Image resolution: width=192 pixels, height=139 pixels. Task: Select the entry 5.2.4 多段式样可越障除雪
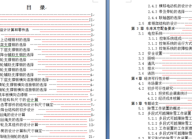click(170, 133)
